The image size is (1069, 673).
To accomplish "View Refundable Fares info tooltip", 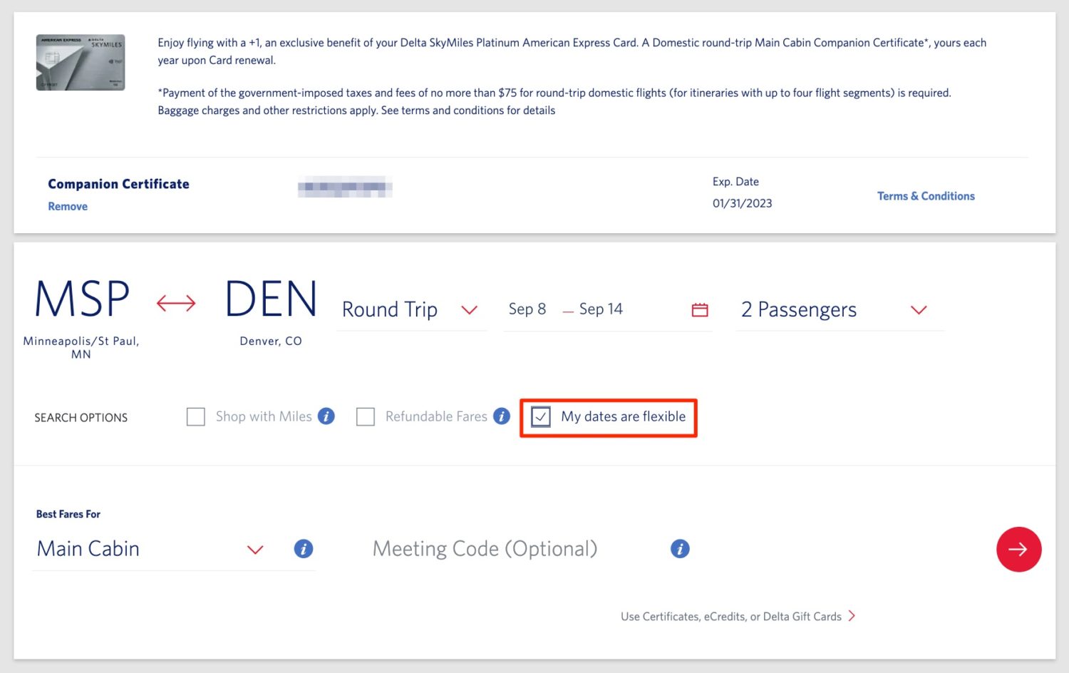I will [502, 416].
